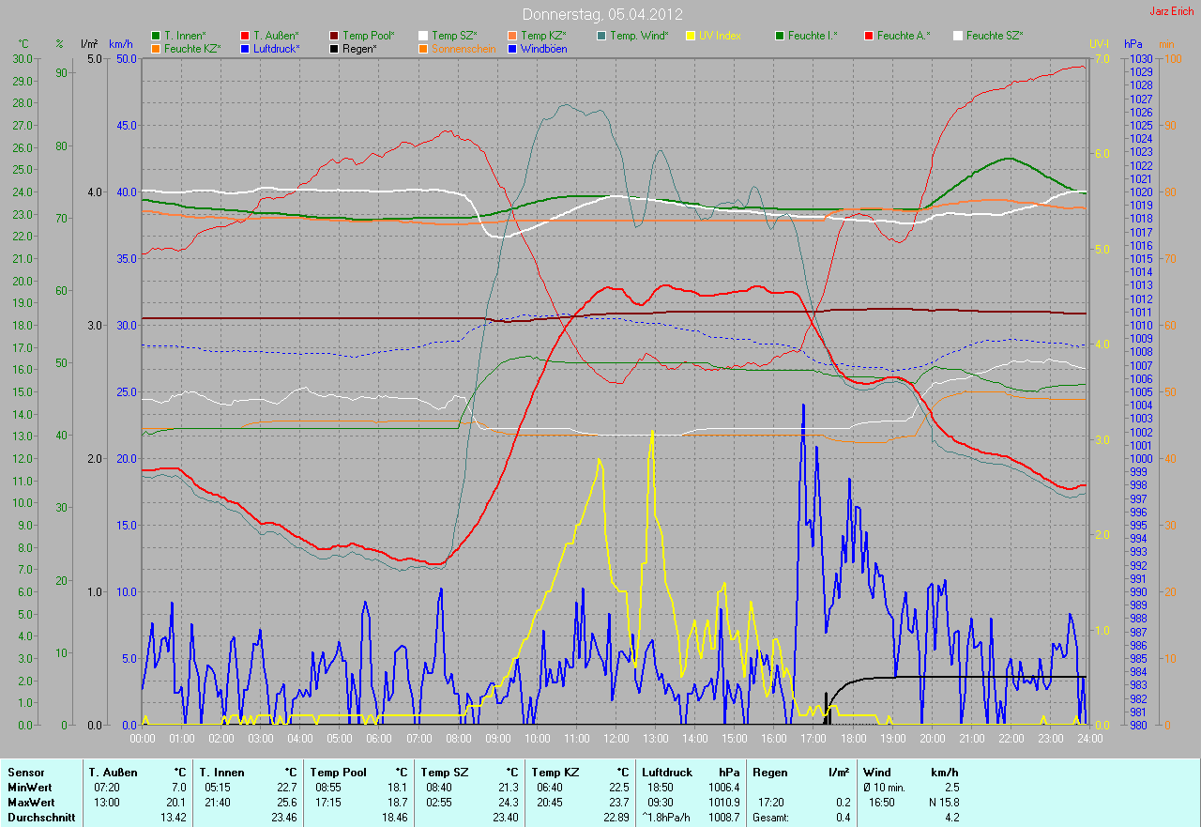Select the Luftdruck hPa column header

pyautogui.click(x=666, y=772)
